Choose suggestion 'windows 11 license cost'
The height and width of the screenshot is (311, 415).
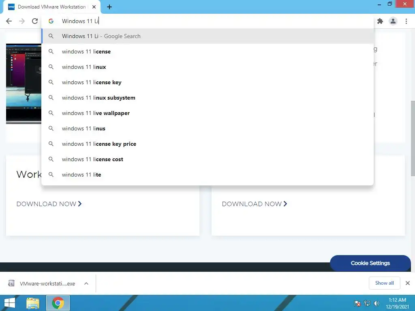208,159
